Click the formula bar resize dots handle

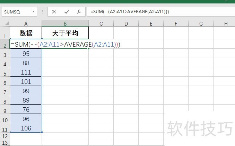point(42,12)
